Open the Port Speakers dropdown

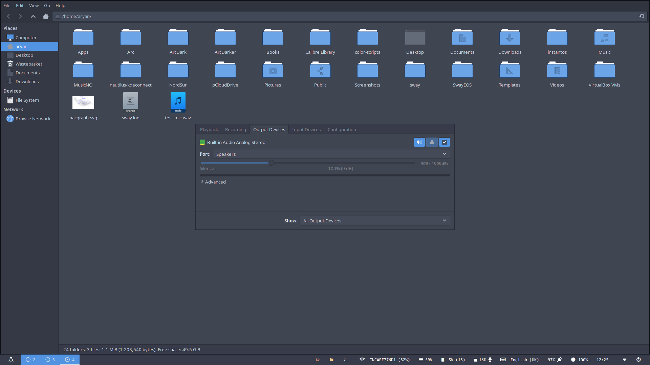331,154
